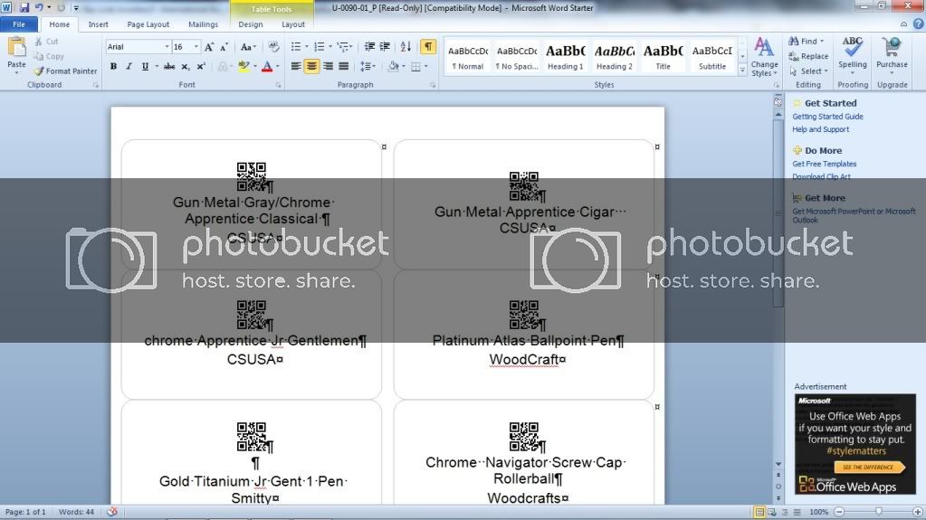This screenshot has width=926, height=520.
Task: Apply strikethrough formatting
Action: [169, 67]
